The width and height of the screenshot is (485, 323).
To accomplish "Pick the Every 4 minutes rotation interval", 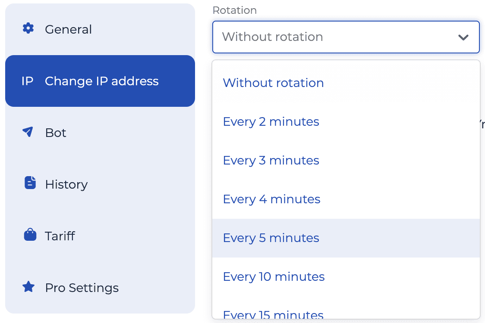I will 271,199.
